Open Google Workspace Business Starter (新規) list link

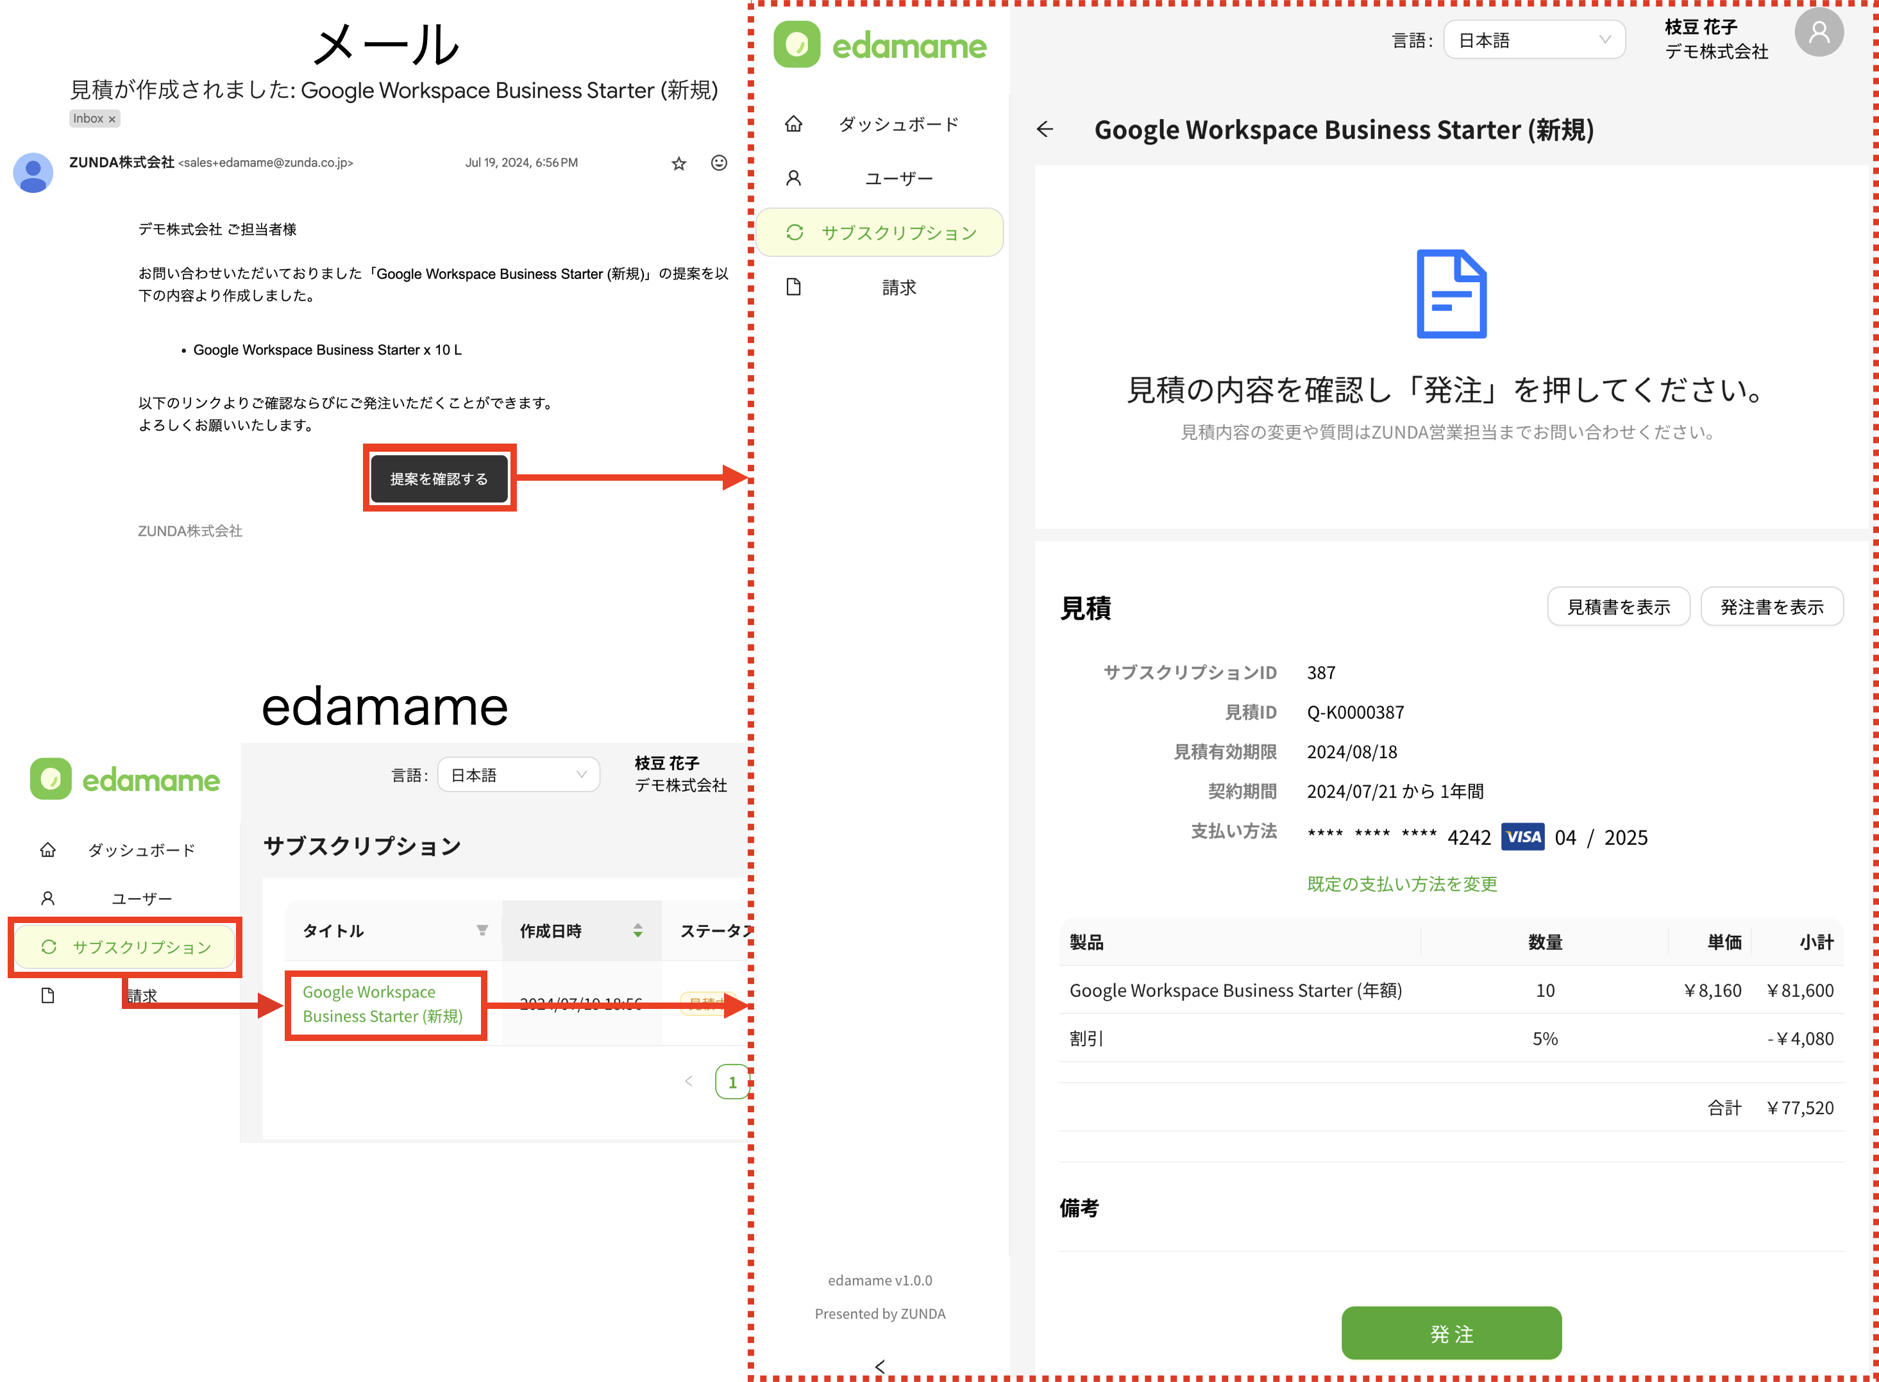[382, 1004]
